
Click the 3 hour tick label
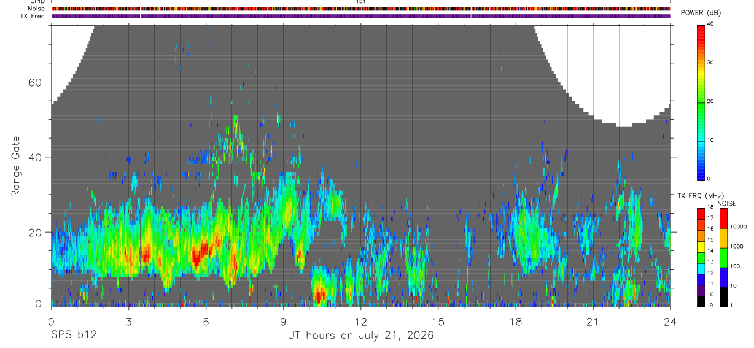point(128,321)
